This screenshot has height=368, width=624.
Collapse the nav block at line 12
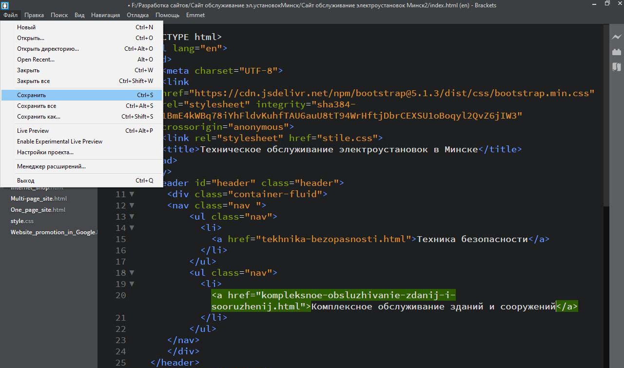132,205
